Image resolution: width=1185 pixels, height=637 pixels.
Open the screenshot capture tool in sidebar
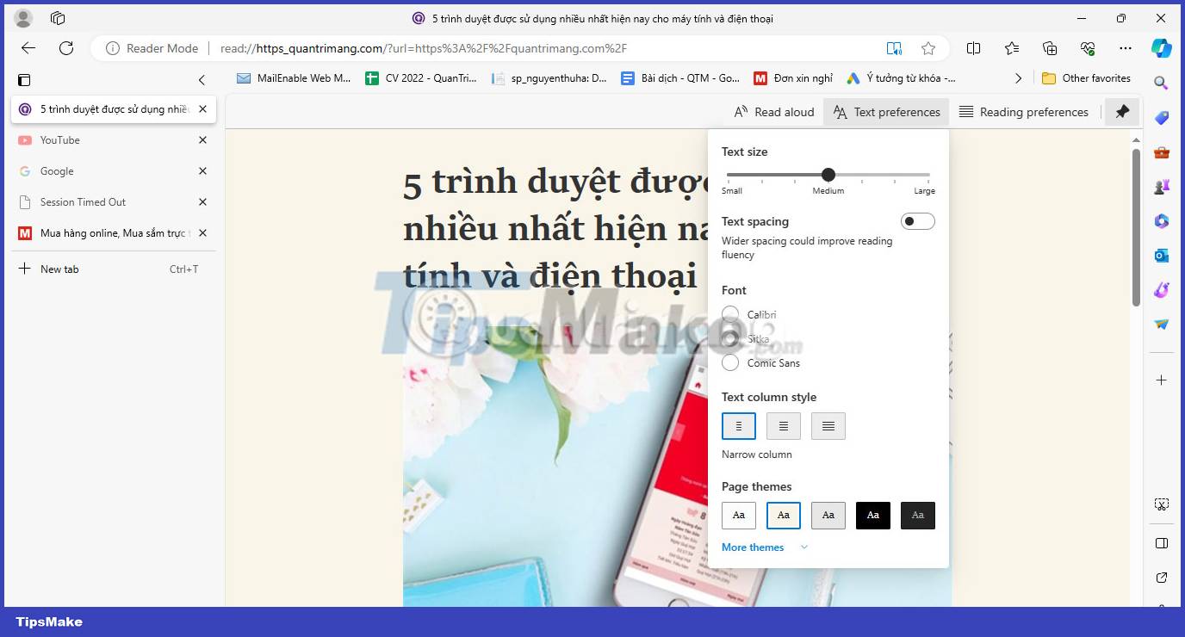[1162, 504]
